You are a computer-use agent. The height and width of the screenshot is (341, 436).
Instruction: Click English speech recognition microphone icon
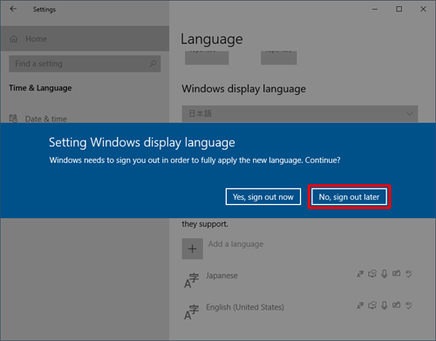point(385,305)
